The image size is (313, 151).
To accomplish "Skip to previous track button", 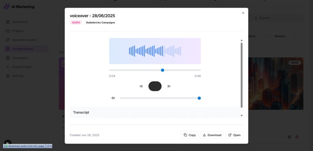I will click(141, 86).
